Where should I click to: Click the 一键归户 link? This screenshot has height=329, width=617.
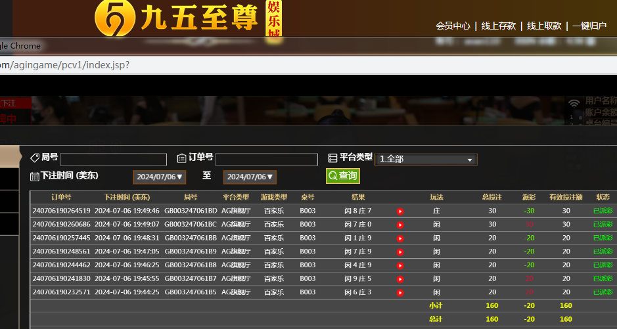click(x=589, y=26)
